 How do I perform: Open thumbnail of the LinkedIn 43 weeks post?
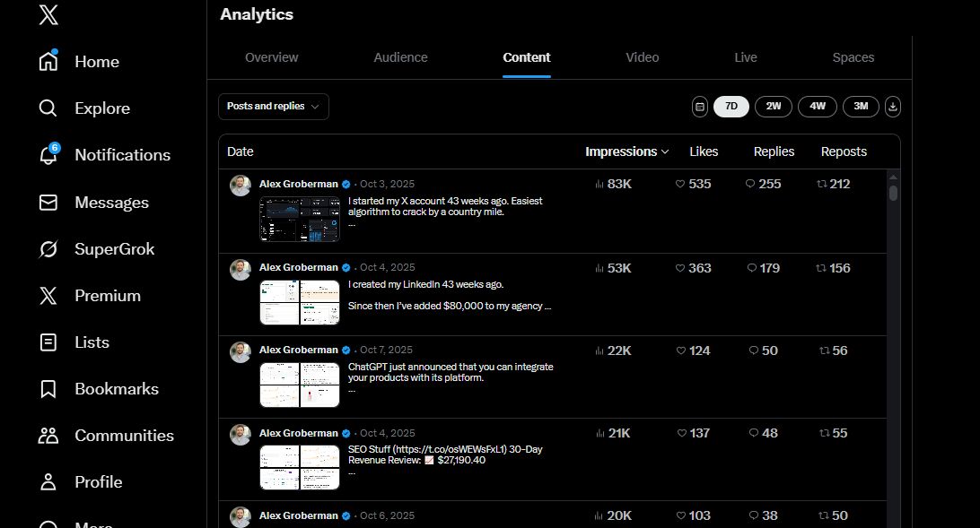[x=300, y=303]
